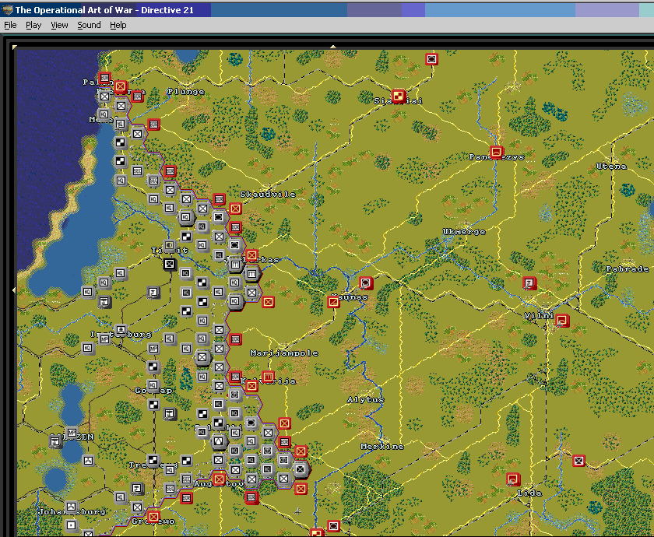Screen dimensions: 654x537
Task: Click the Merkine town label
Action: pos(382,447)
